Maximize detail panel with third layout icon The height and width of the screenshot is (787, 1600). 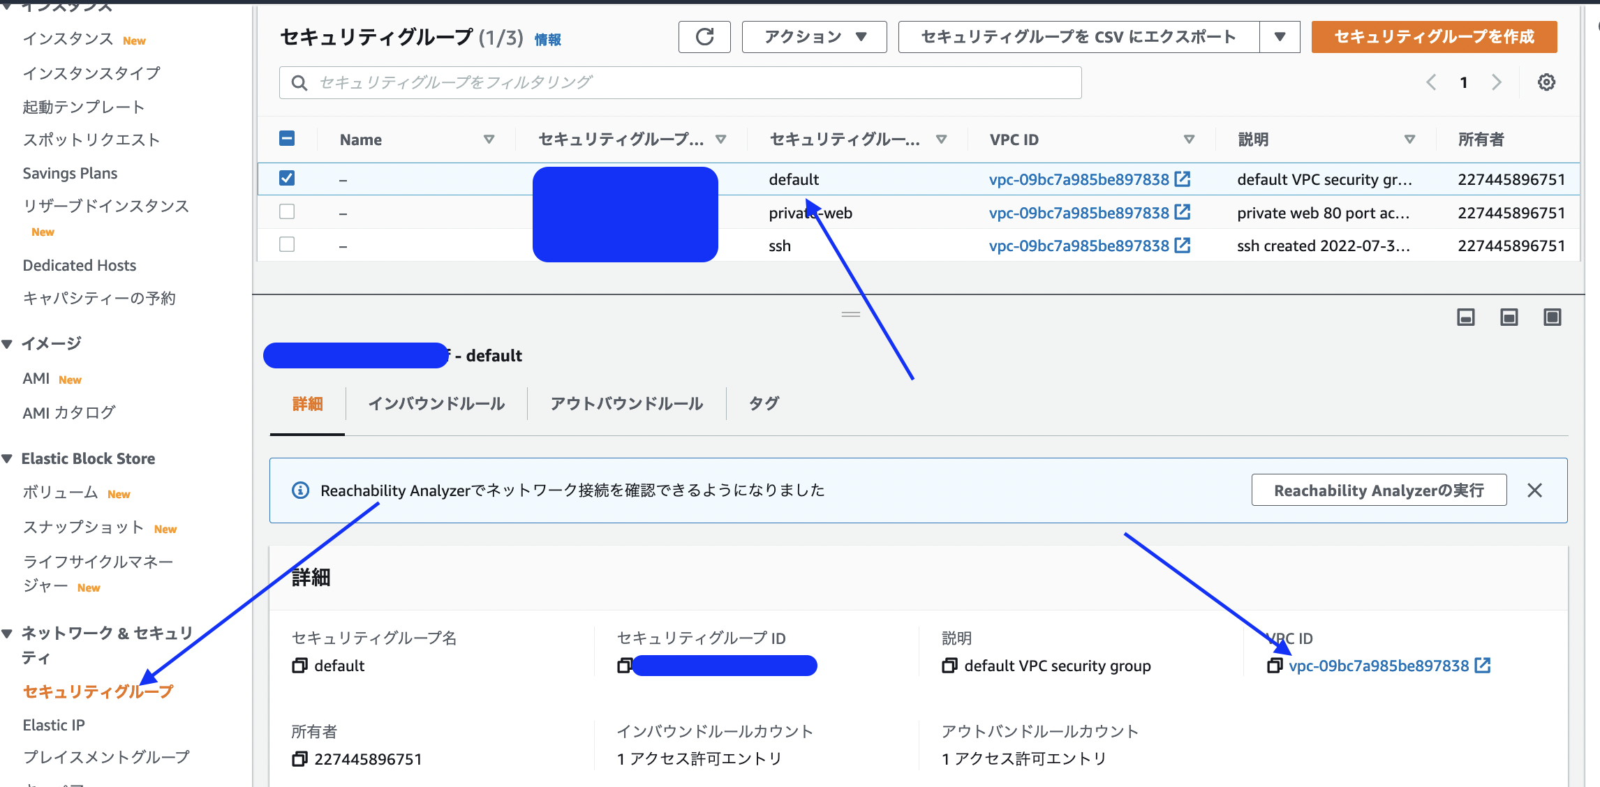click(x=1552, y=317)
